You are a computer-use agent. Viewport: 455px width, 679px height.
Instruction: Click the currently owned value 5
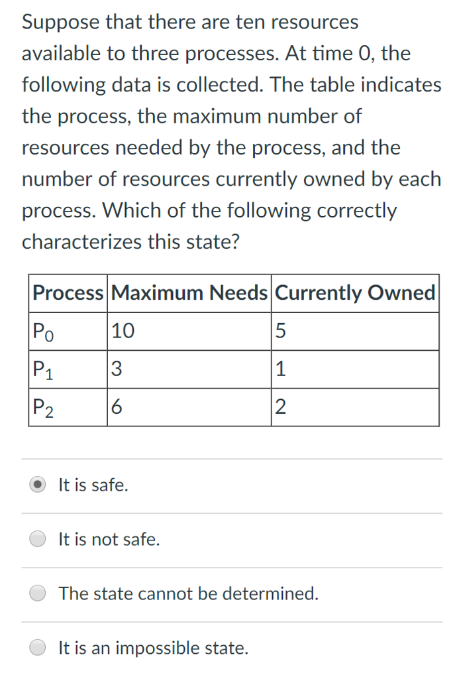(x=281, y=330)
